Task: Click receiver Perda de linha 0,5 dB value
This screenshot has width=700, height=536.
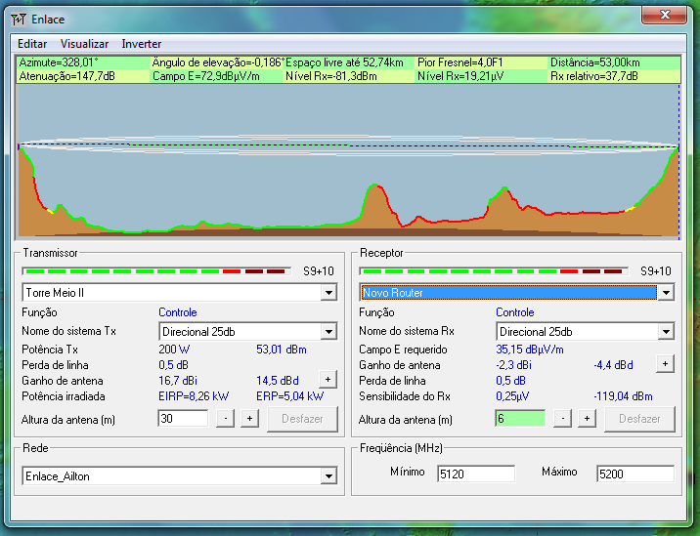Action: tap(510, 381)
